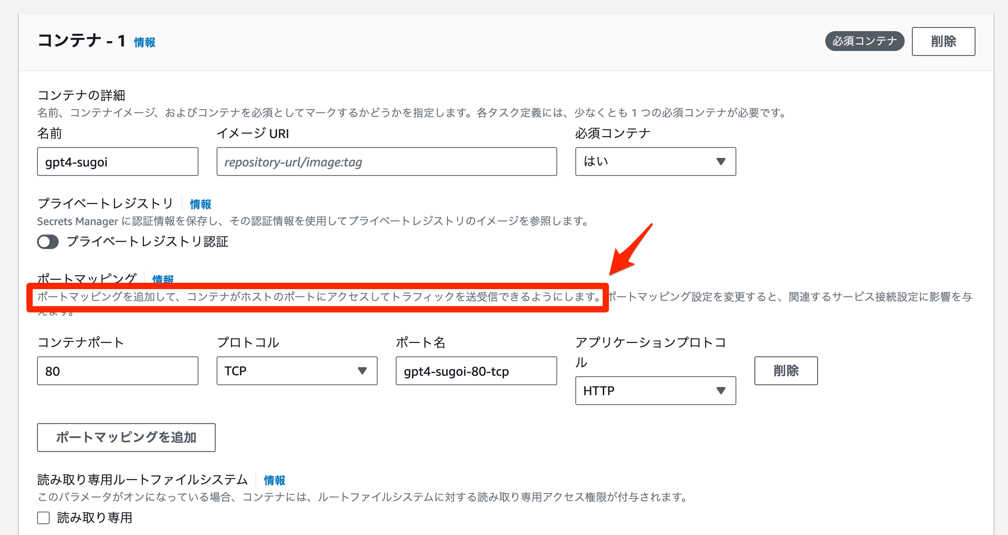Click the 必須コンテナ badge in header
The height and width of the screenshot is (535, 1008).
(864, 41)
